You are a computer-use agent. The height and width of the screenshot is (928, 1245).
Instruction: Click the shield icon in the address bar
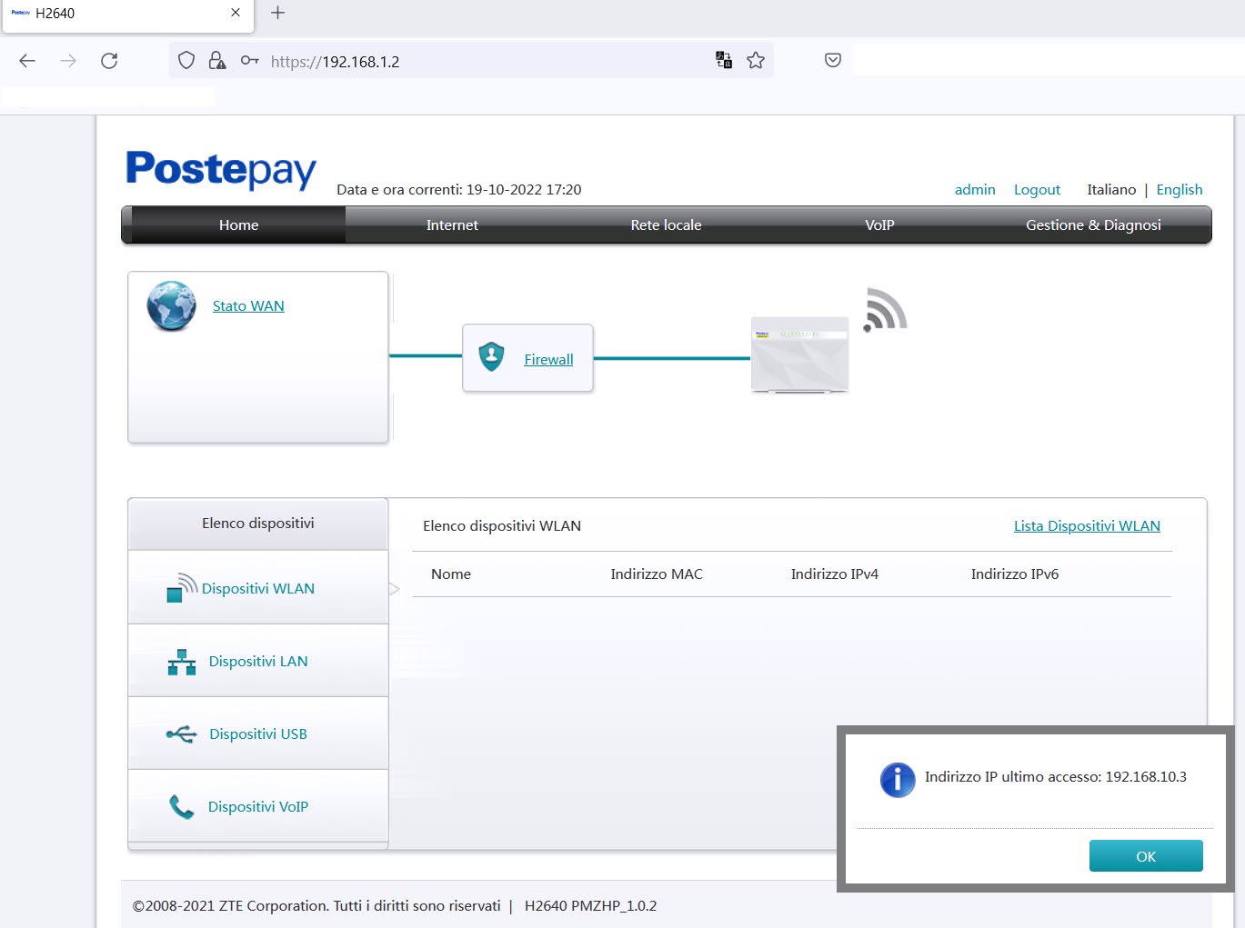pyautogui.click(x=186, y=60)
